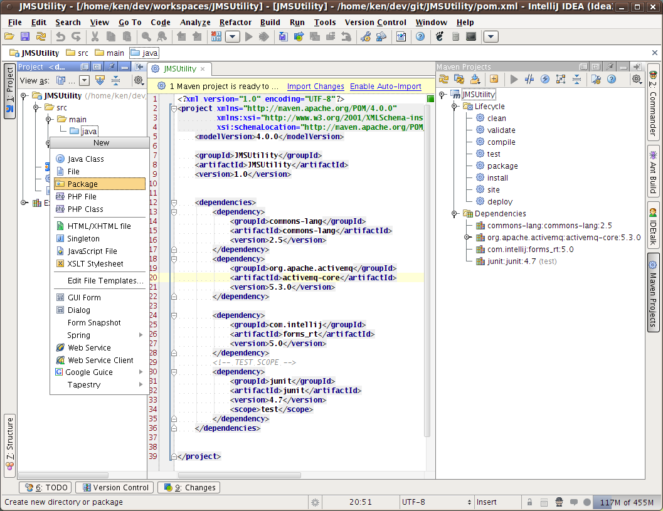Expand activemq-core dependency node

467,237
